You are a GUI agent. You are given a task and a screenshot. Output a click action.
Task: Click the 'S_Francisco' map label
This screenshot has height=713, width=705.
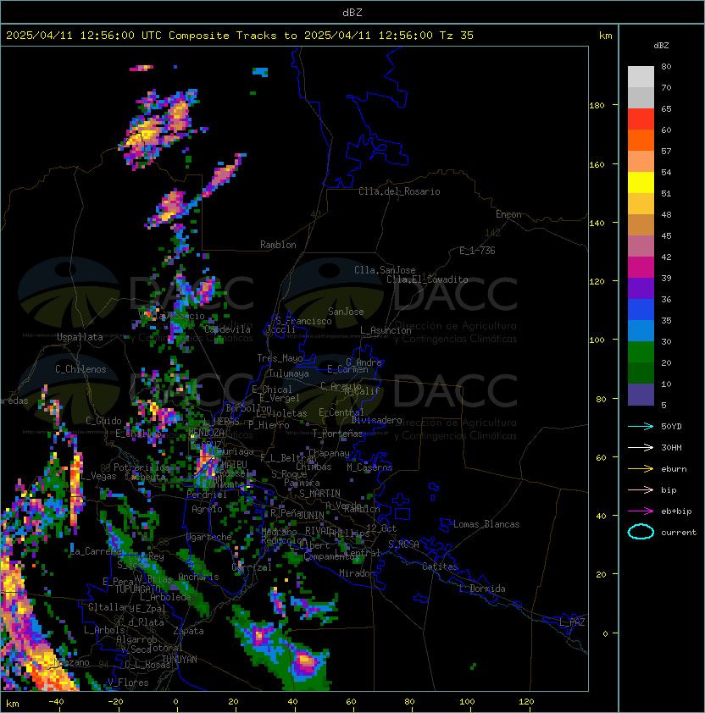[x=303, y=321]
